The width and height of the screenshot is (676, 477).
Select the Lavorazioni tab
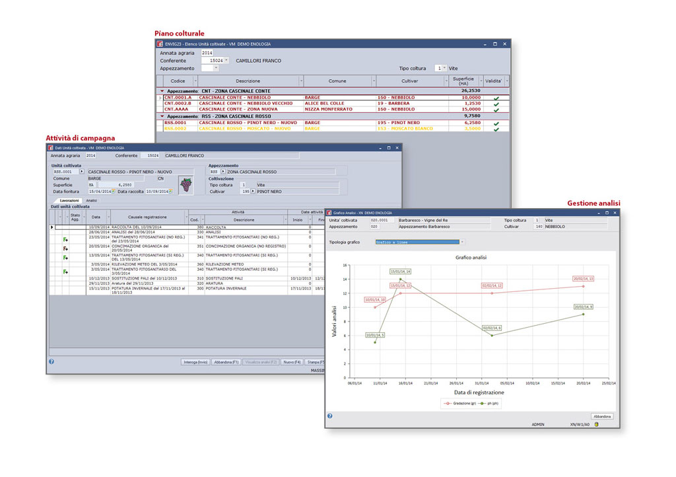coord(69,200)
